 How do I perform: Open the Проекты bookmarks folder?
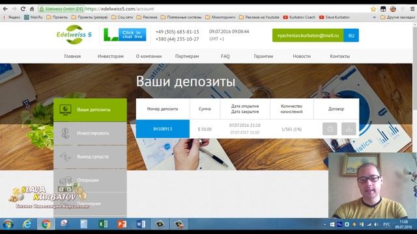point(57,18)
